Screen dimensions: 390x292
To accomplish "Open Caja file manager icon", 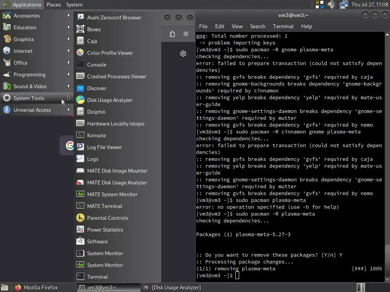I will 80,41.
